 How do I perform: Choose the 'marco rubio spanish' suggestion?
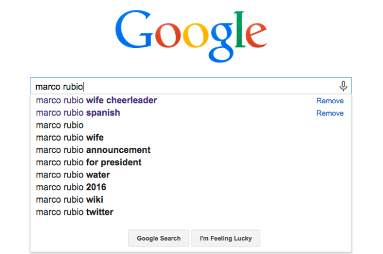78,113
